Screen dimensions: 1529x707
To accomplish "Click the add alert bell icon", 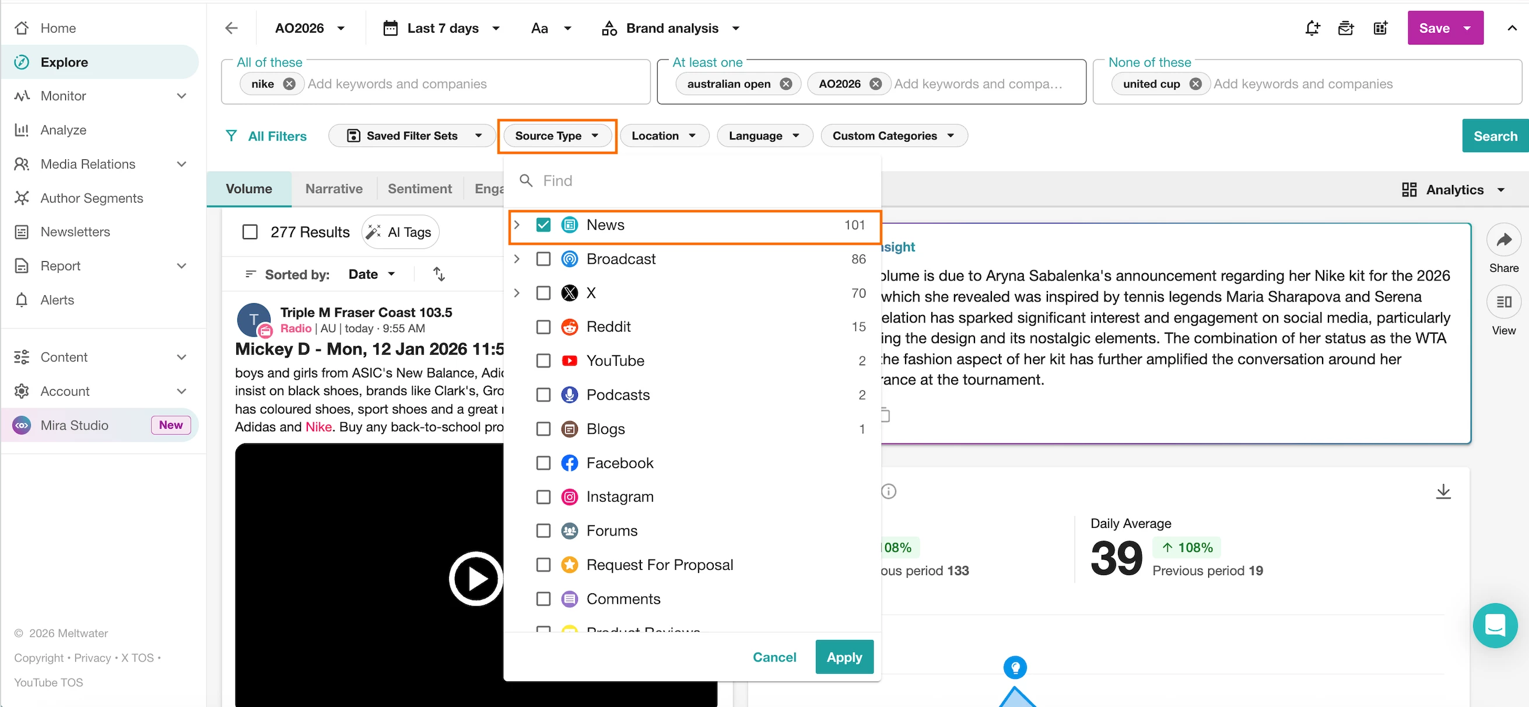I will pyautogui.click(x=1312, y=28).
